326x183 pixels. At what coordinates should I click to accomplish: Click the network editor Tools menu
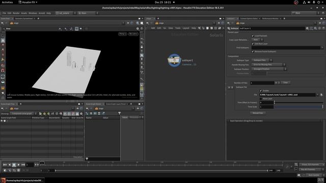178,28
